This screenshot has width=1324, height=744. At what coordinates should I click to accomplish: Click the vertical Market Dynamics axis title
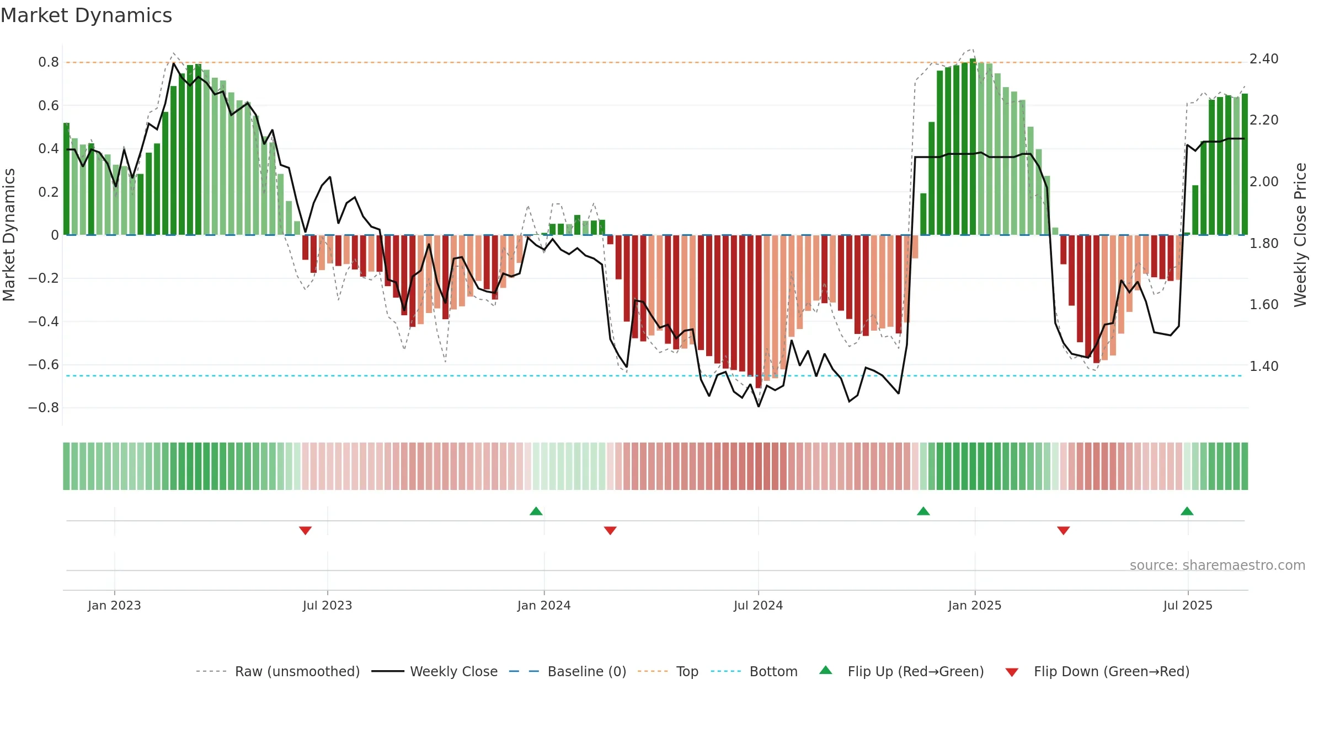coord(9,235)
